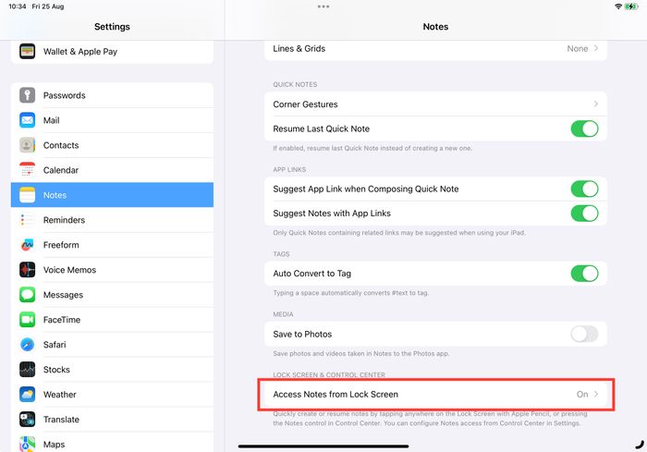Select Reminders in the settings sidebar
The image size is (647, 452).
64,220
